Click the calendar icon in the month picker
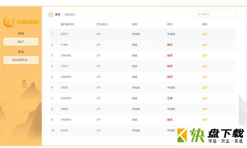Screen dimensions: 247x148 click(199, 14)
